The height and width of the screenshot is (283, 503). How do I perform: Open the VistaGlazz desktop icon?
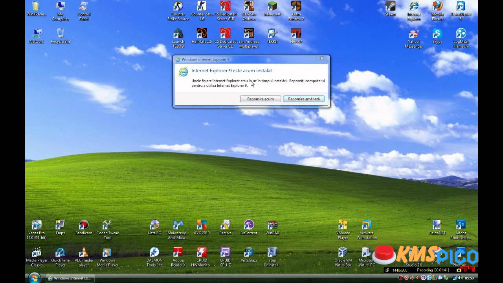249,255
